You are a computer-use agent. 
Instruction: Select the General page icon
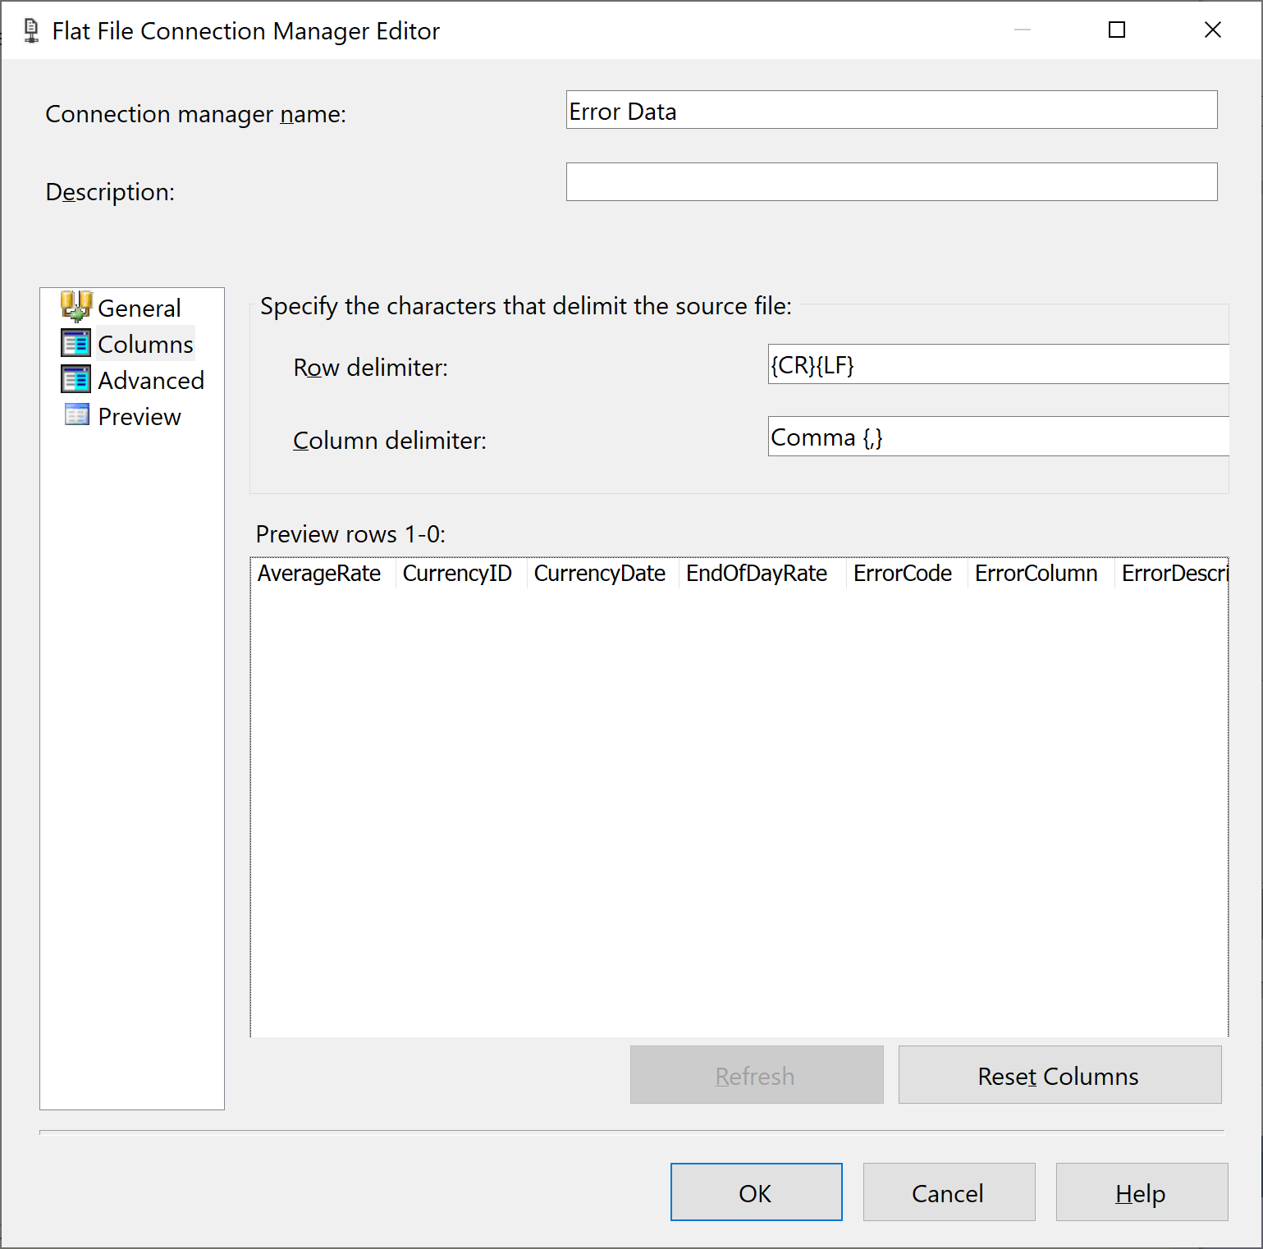[x=76, y=306]
